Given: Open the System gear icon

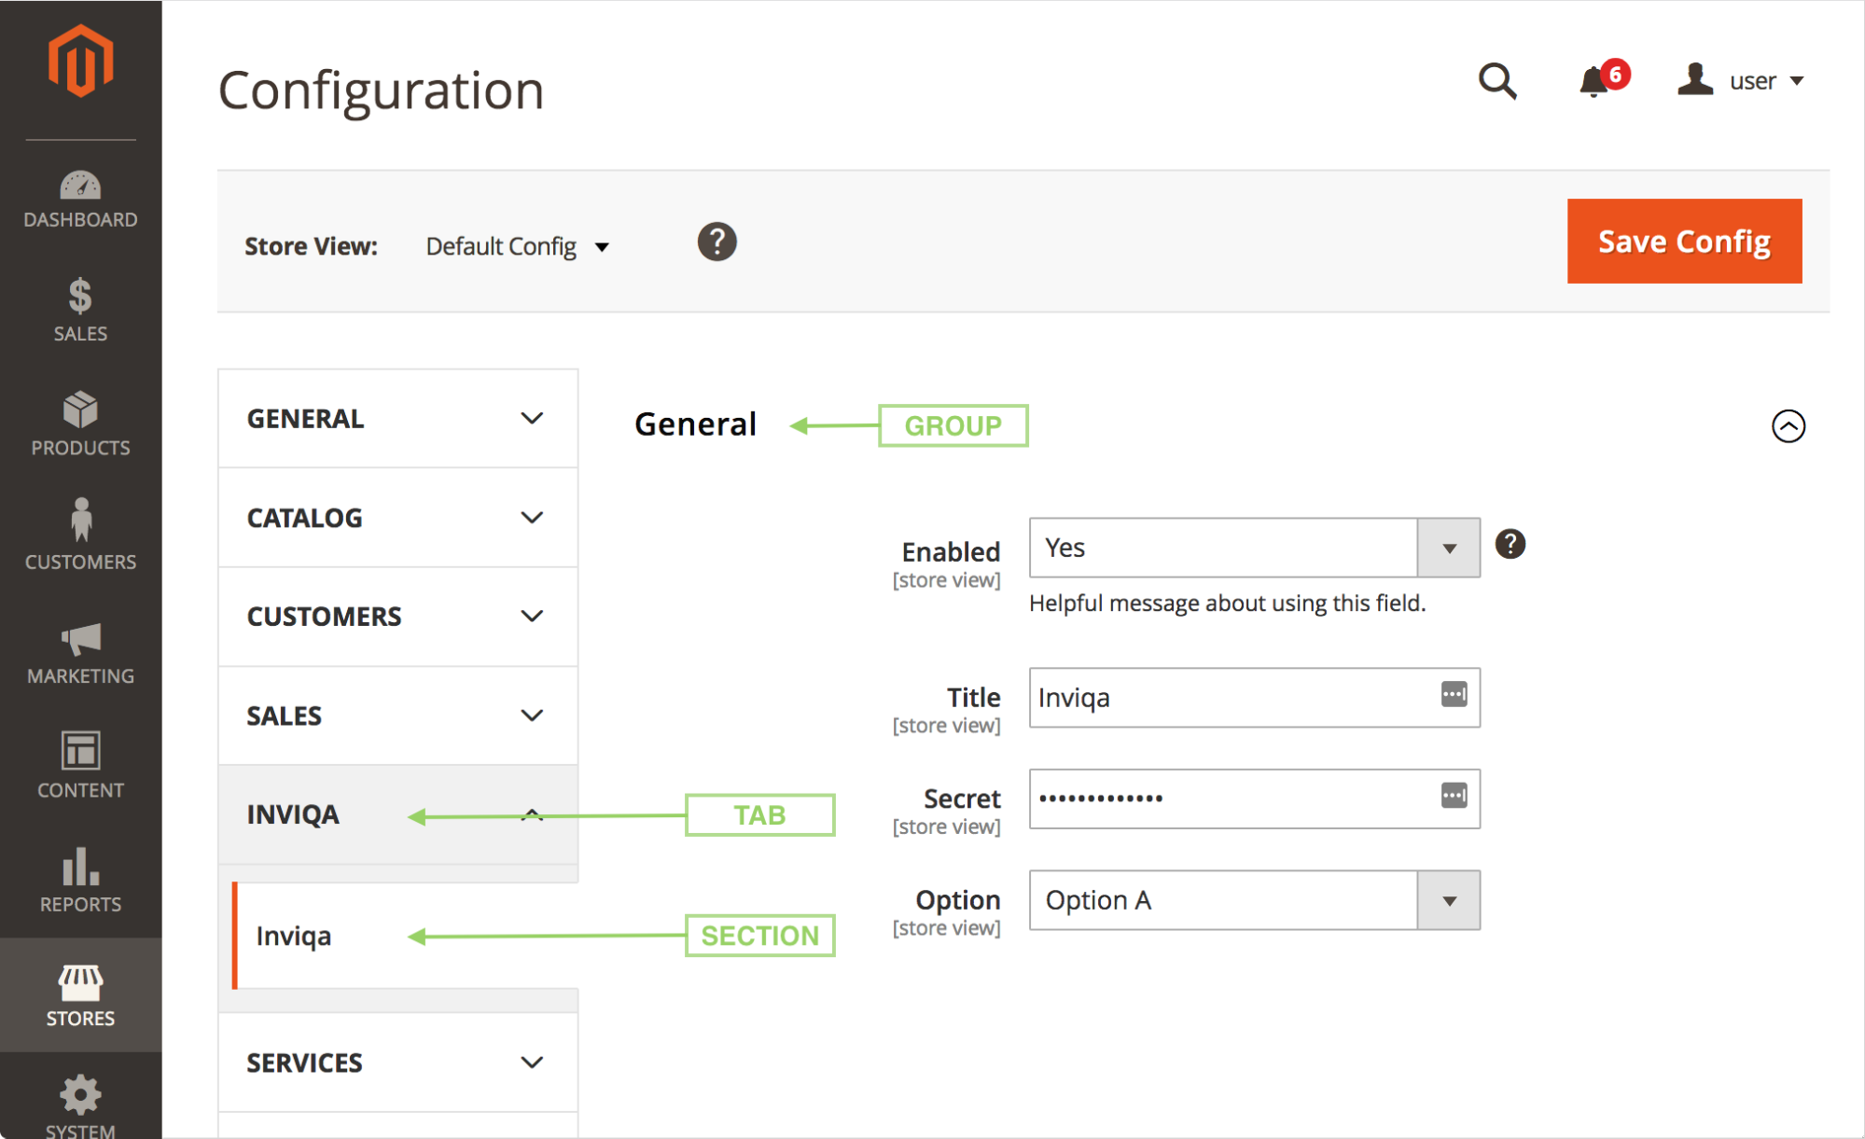Looking at the screenshot, I should point(80,1095).
